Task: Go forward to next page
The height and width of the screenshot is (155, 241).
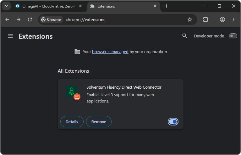Action: point(19,19)
